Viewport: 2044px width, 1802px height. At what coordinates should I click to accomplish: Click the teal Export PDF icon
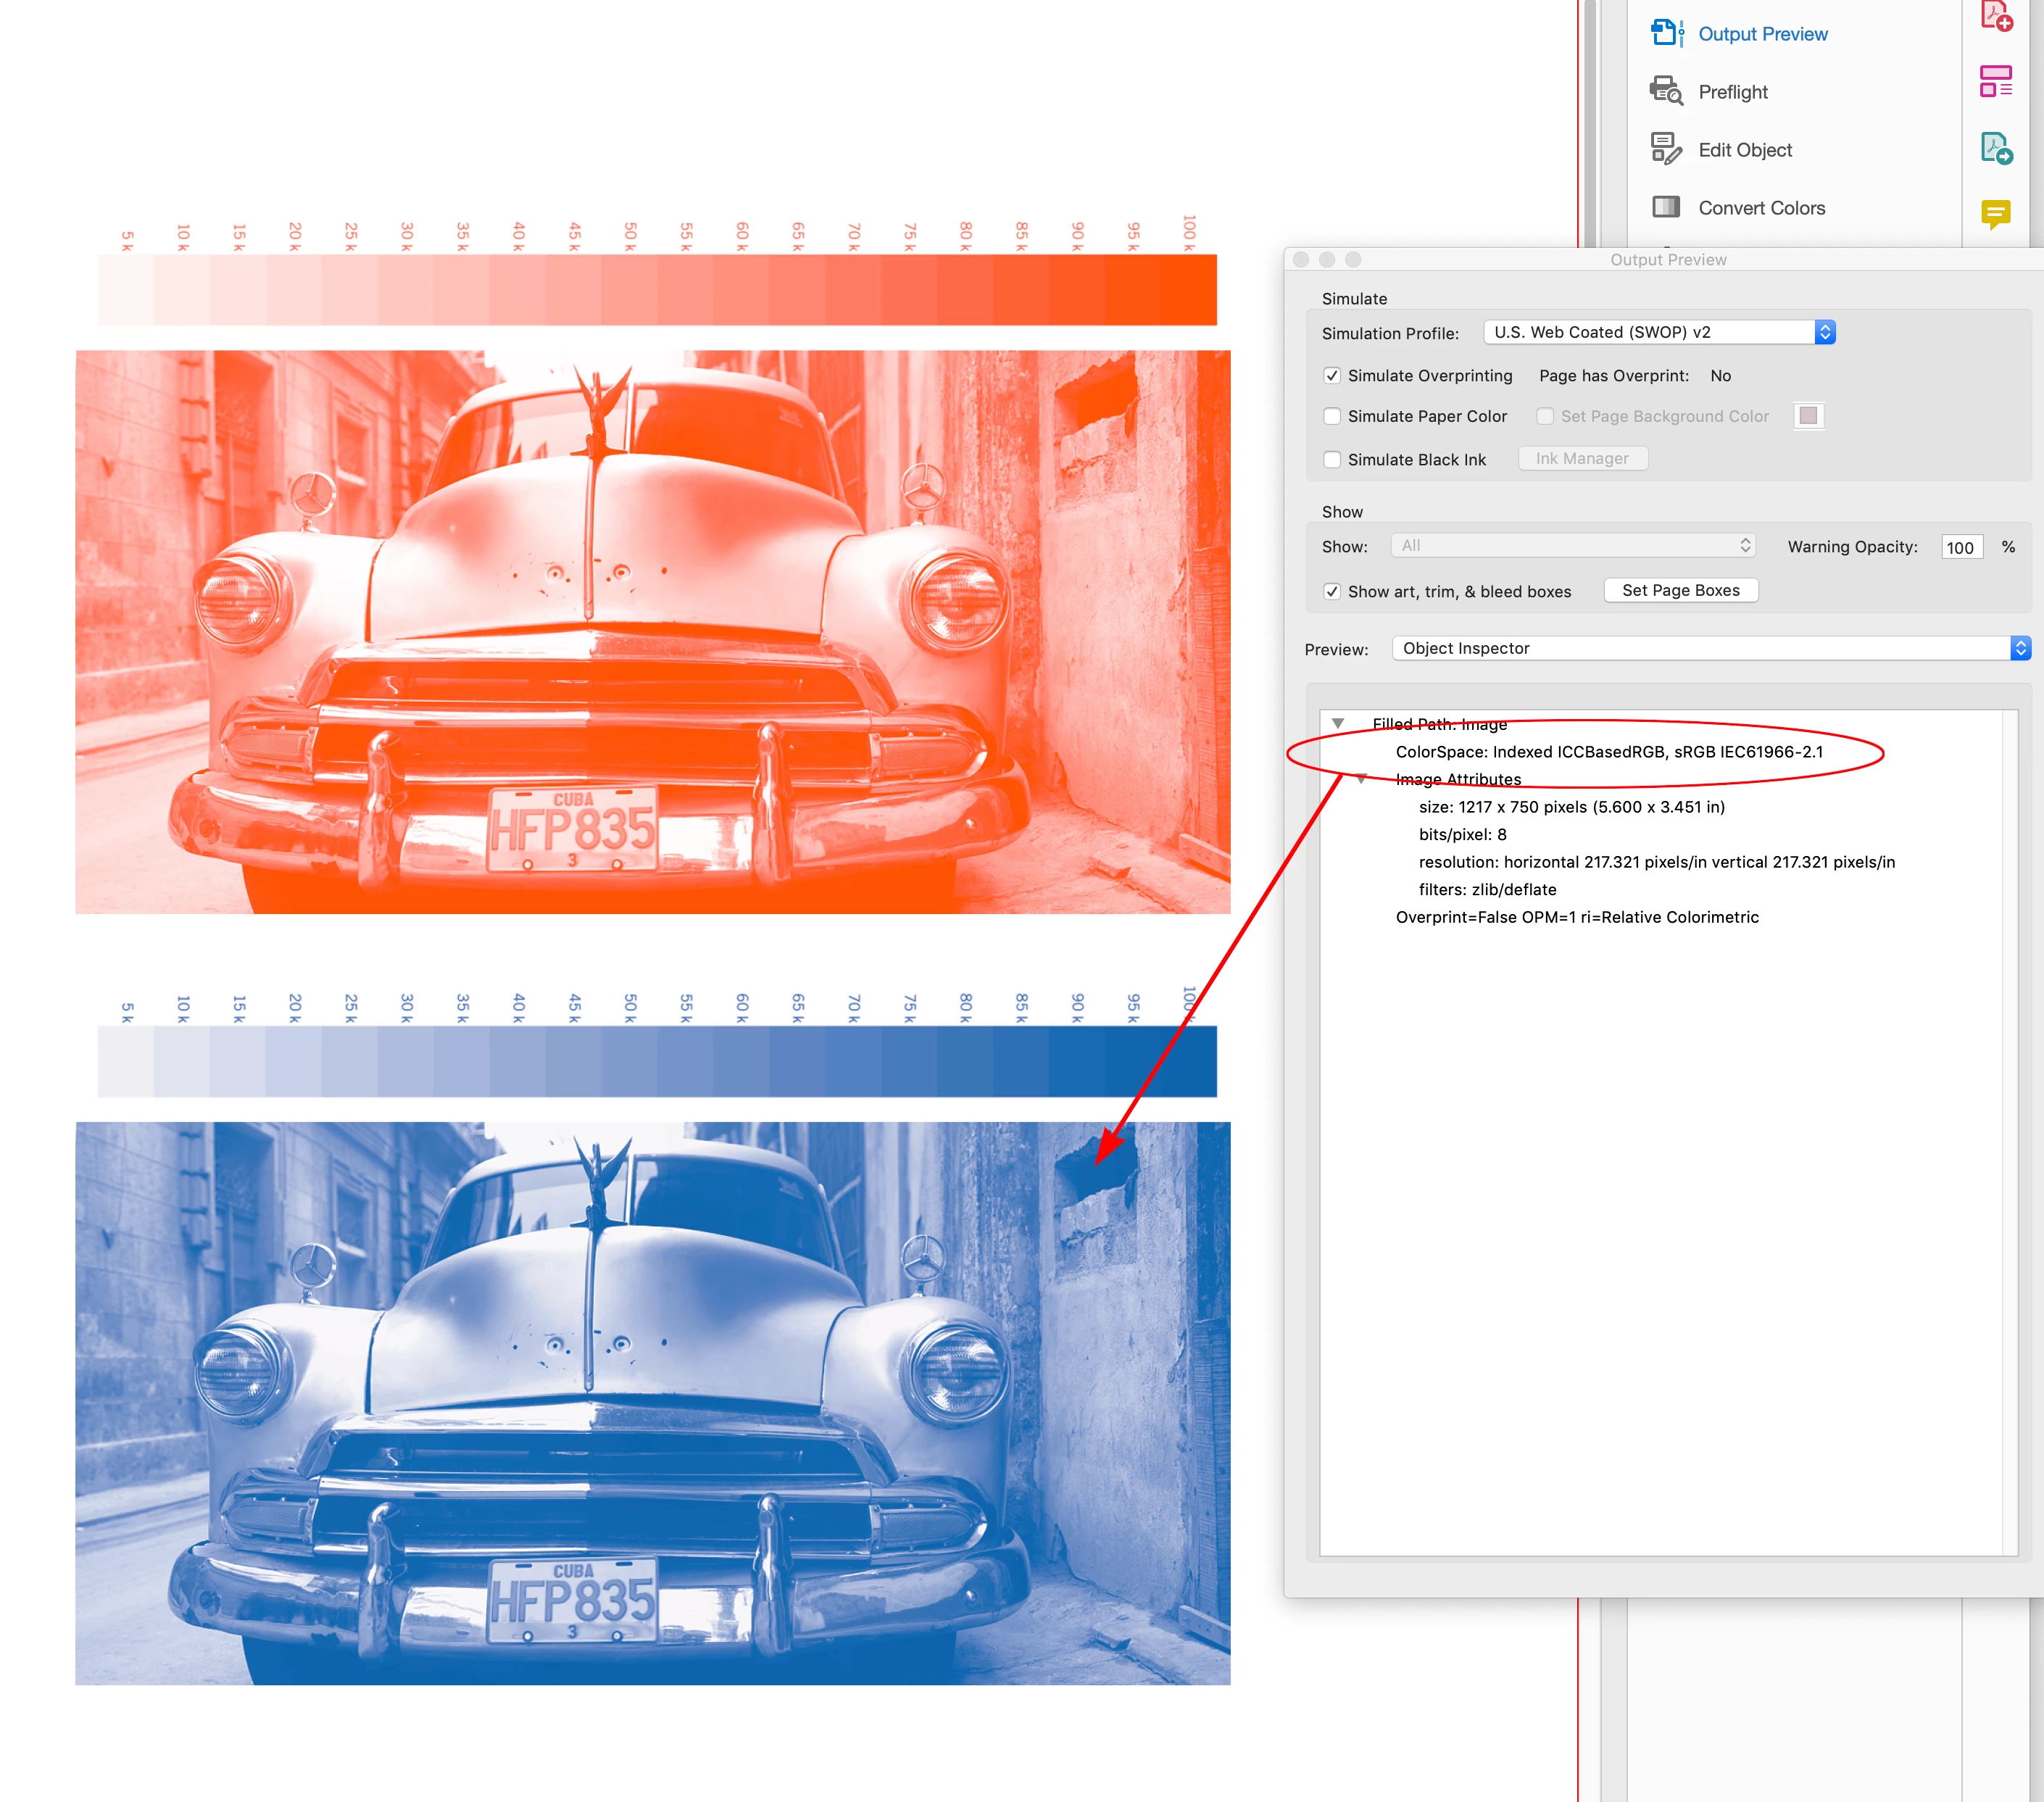click(x=1996, y=149)
